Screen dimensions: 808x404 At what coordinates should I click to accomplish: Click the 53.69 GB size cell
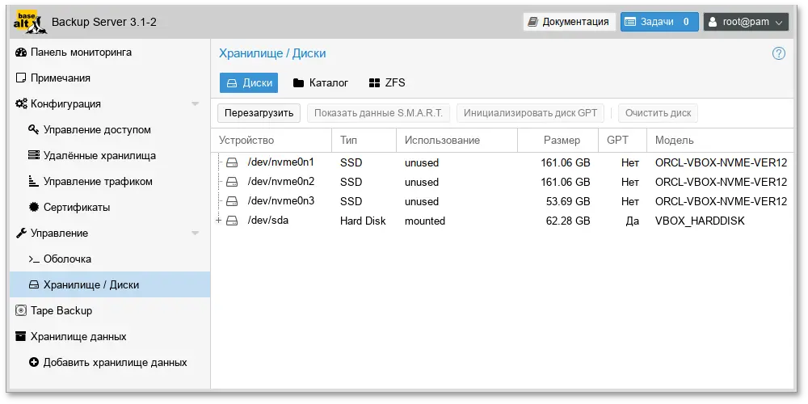click(x=558, y=201)
